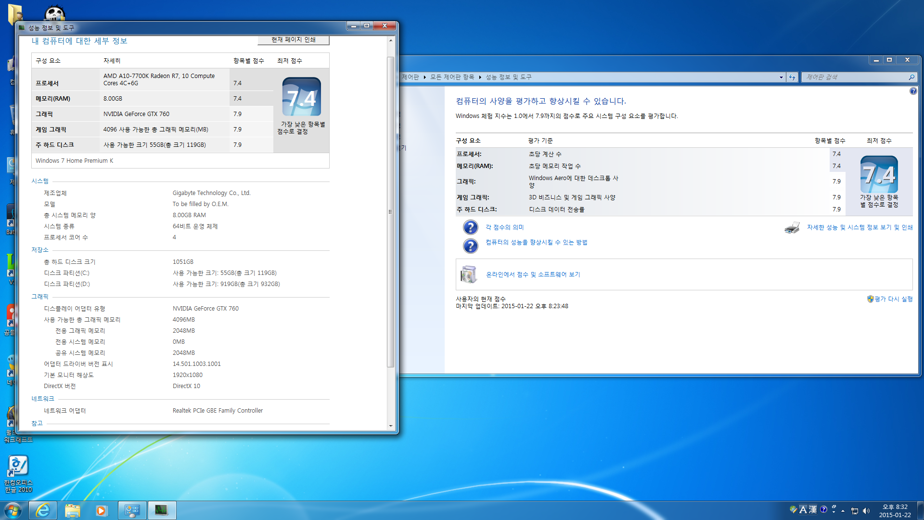The width and height of the screenshot is (924, 520).
Task: Click the help button in Control Panel window
Action: (x=913, y=91)
